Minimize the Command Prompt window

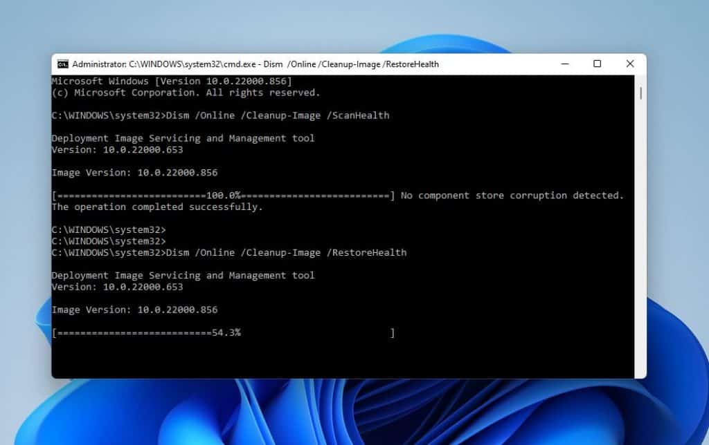[x=565, y=64]
